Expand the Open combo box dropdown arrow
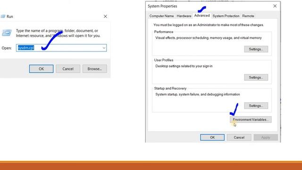302x170 pixels. [x=104, y=48]
